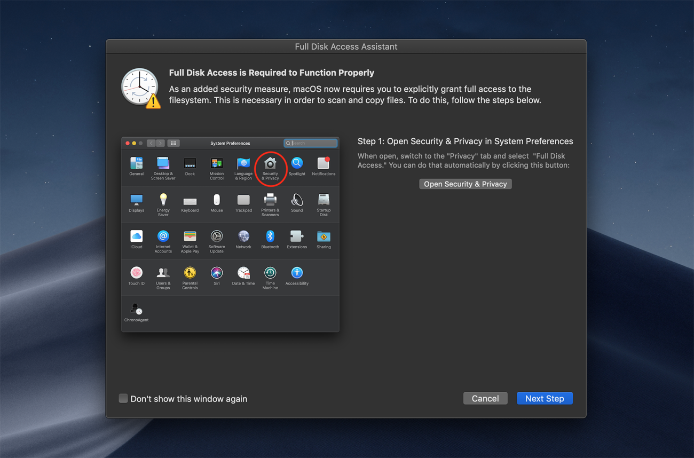694x458 pixels.
Task: Click the Security & Privacy icon
Action: [x=270, y=163]
